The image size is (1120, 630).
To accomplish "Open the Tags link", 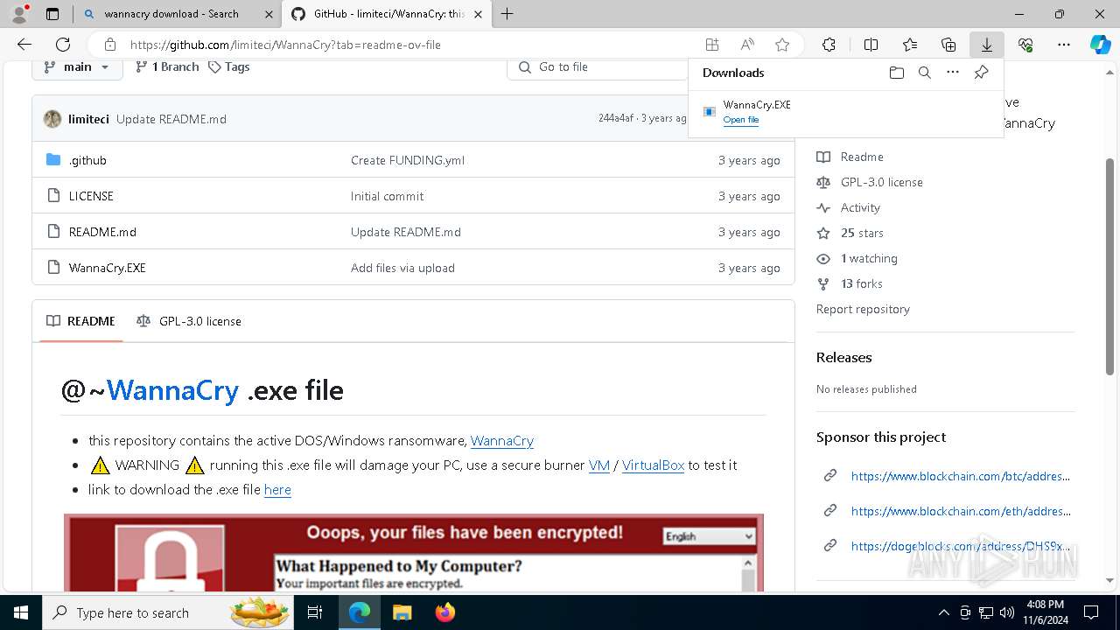I will tap(229, 66).
